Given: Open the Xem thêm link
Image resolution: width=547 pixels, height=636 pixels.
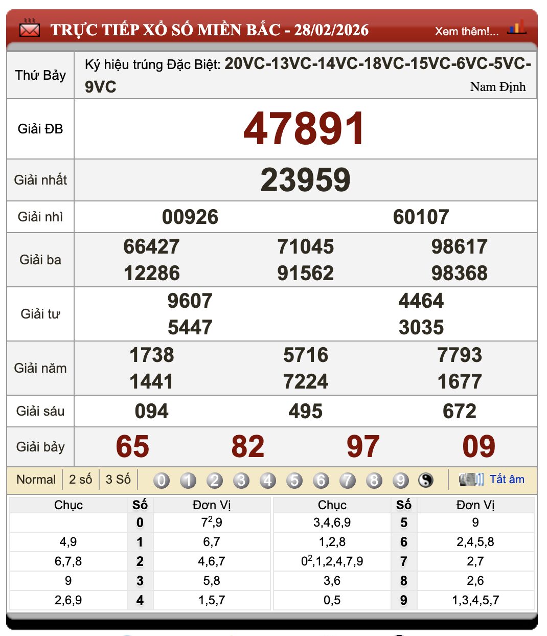Looking at the screenshot, I should pos(466,31).
